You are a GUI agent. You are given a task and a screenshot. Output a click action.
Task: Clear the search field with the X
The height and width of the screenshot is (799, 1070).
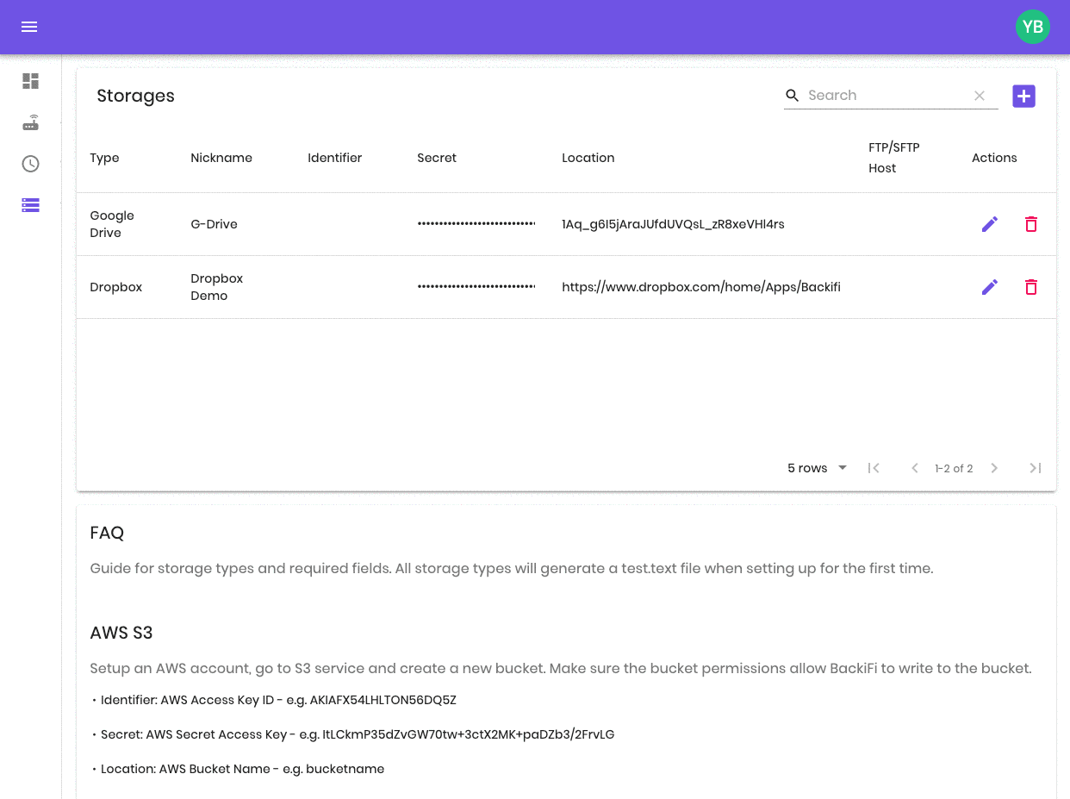(980, 96)
